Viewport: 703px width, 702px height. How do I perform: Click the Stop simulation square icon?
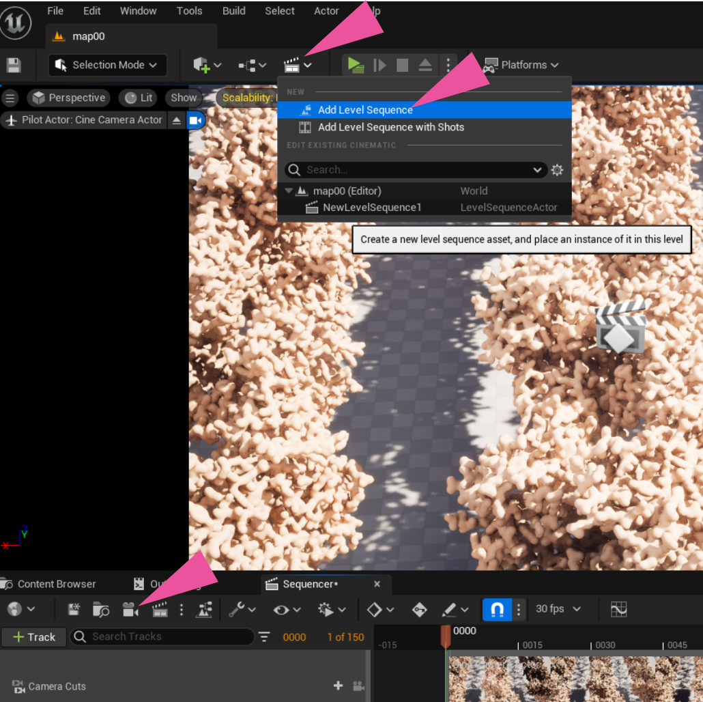pos(403,65)
